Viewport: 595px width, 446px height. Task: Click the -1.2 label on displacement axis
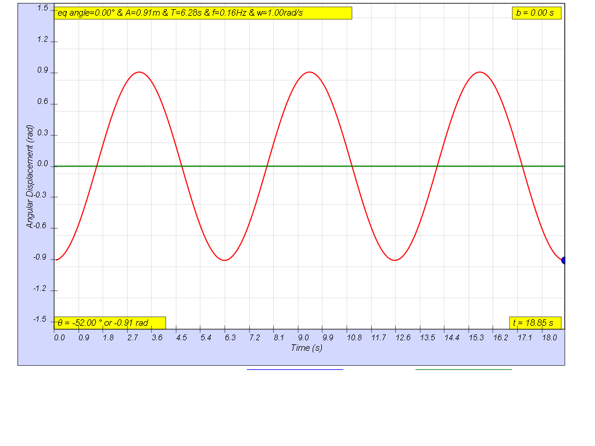(40, 289)
